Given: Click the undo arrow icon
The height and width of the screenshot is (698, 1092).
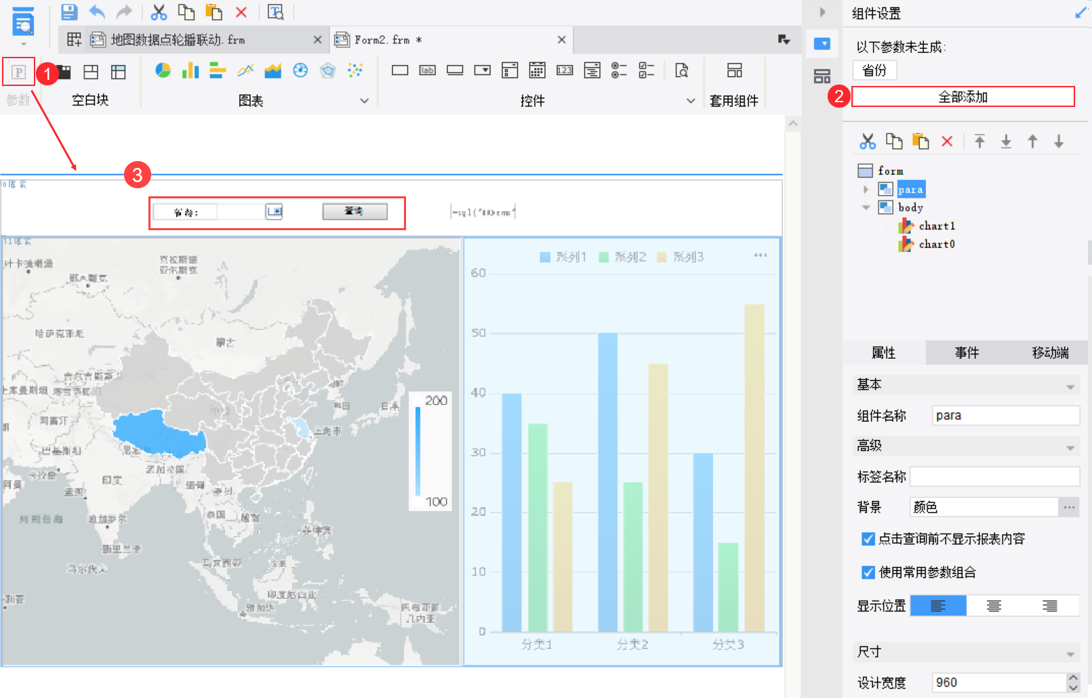Looking at the screenshot, I should tap(97, 12).
